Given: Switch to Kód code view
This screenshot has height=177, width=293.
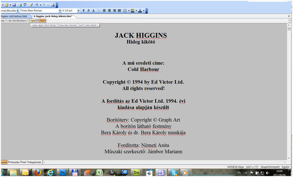Looking at the screenshot, I should coord(23,162).
